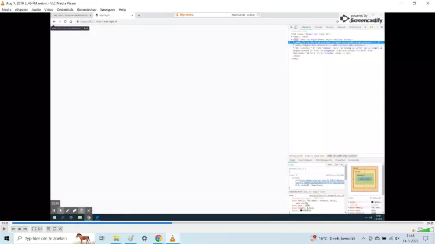
Task: Open the weather widget showing 16°C
Action: (x=332, y=239)
